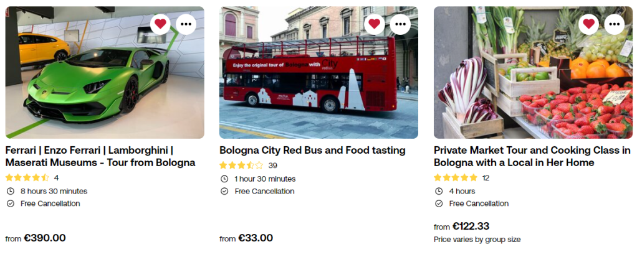The image size is (637, 257).
Task: Open Ferrari Lamborghini Maserati Museums tour title
Action: pyautogui.click(x=100, y=156)
